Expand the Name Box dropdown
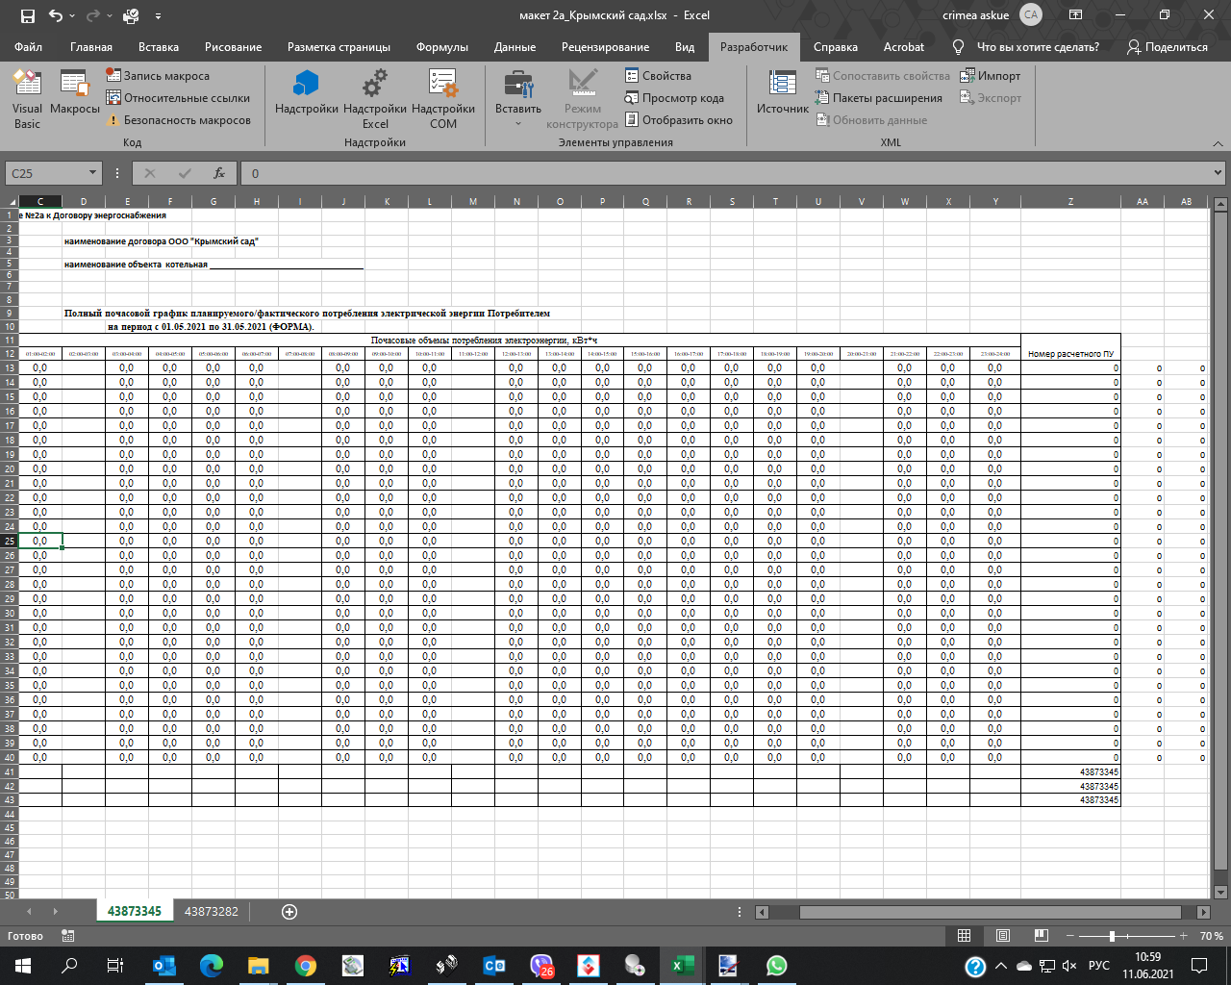 point(92,173)
